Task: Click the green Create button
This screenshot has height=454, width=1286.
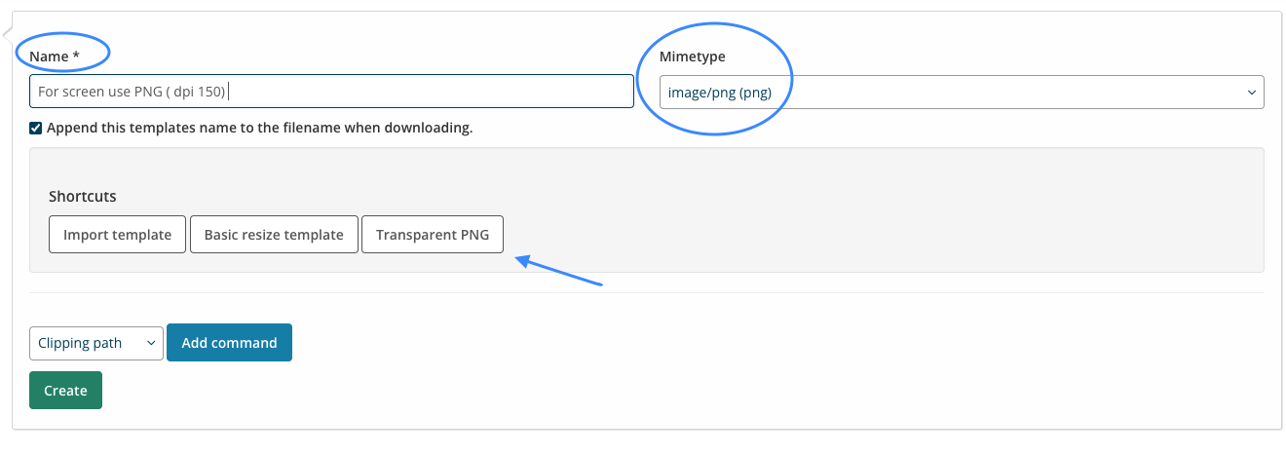Action: (65, 391)
